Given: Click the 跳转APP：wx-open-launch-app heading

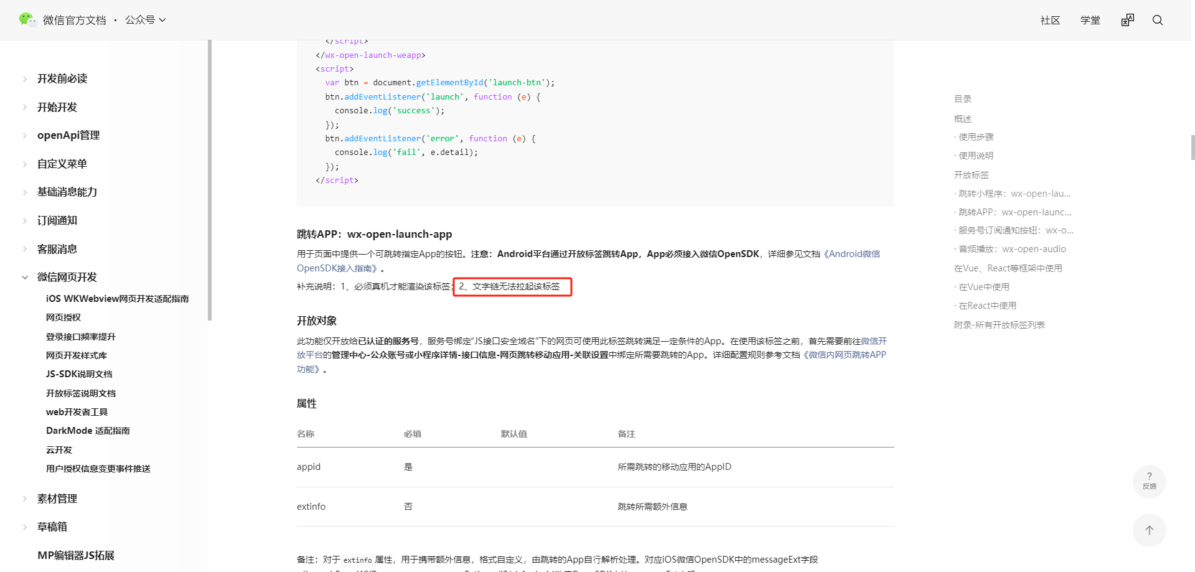Looking at the screenshot, I should tap(375, 234).
